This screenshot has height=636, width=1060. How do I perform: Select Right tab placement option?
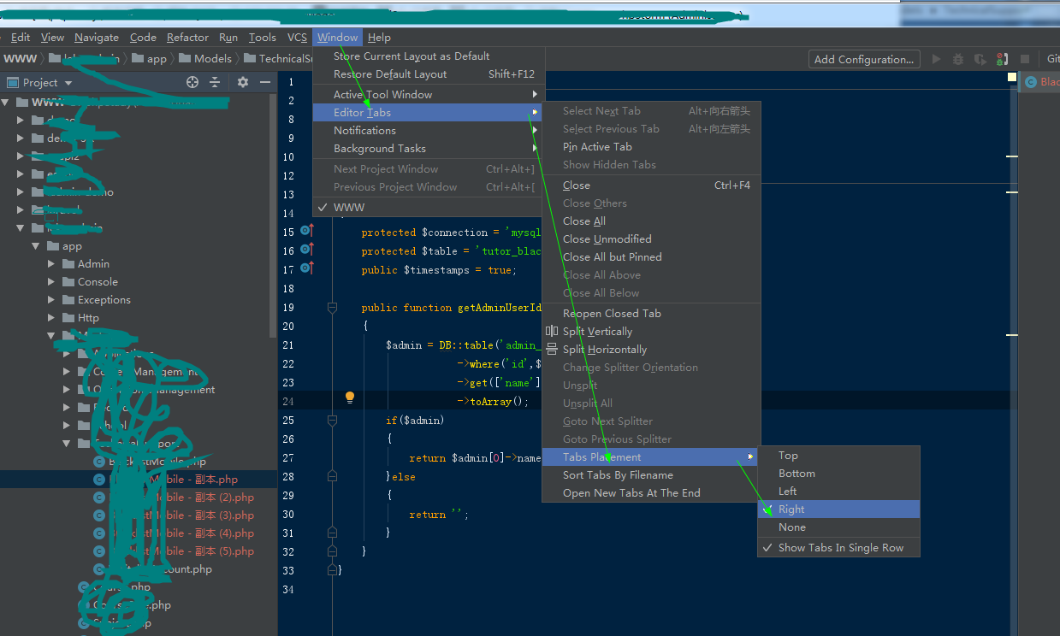tap(838, 509)
